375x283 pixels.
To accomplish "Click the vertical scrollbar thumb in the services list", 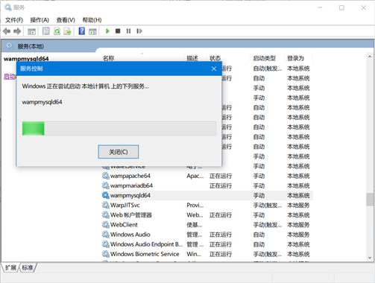I will click(x=370, y=200).
